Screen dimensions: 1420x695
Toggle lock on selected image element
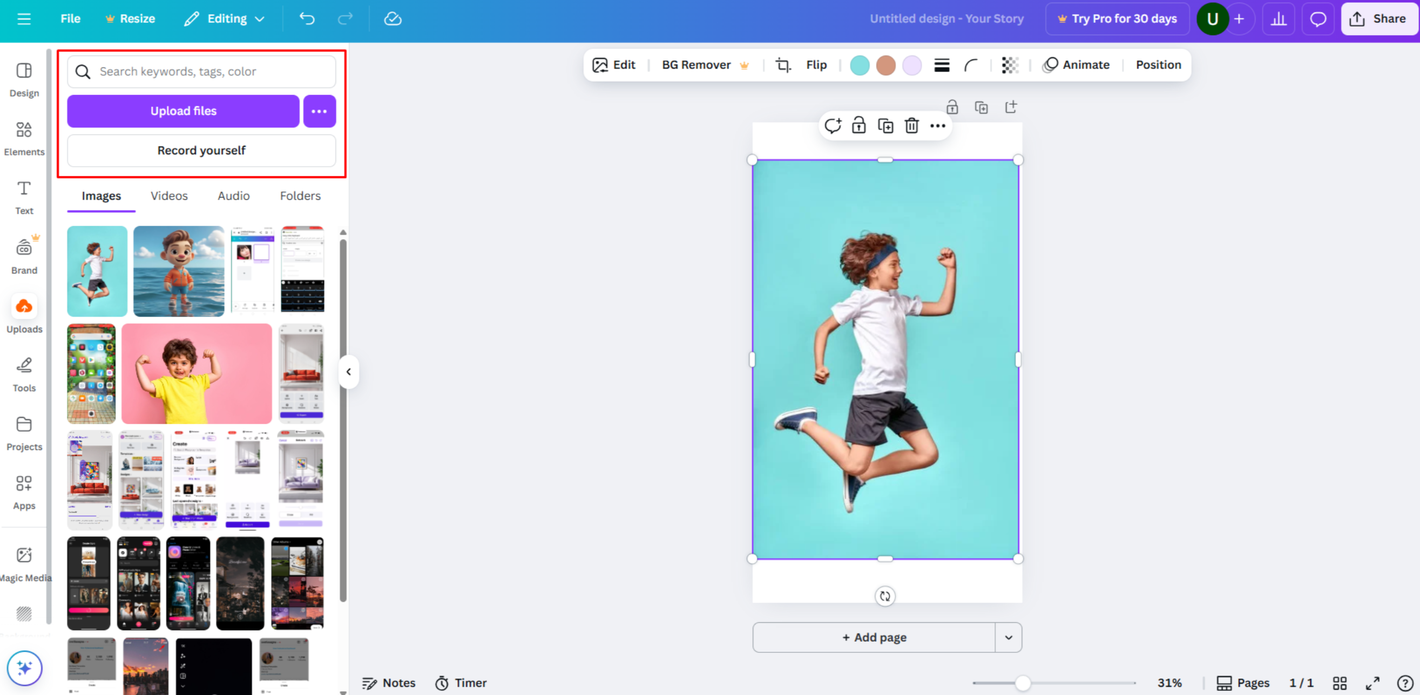pos(858,126)
